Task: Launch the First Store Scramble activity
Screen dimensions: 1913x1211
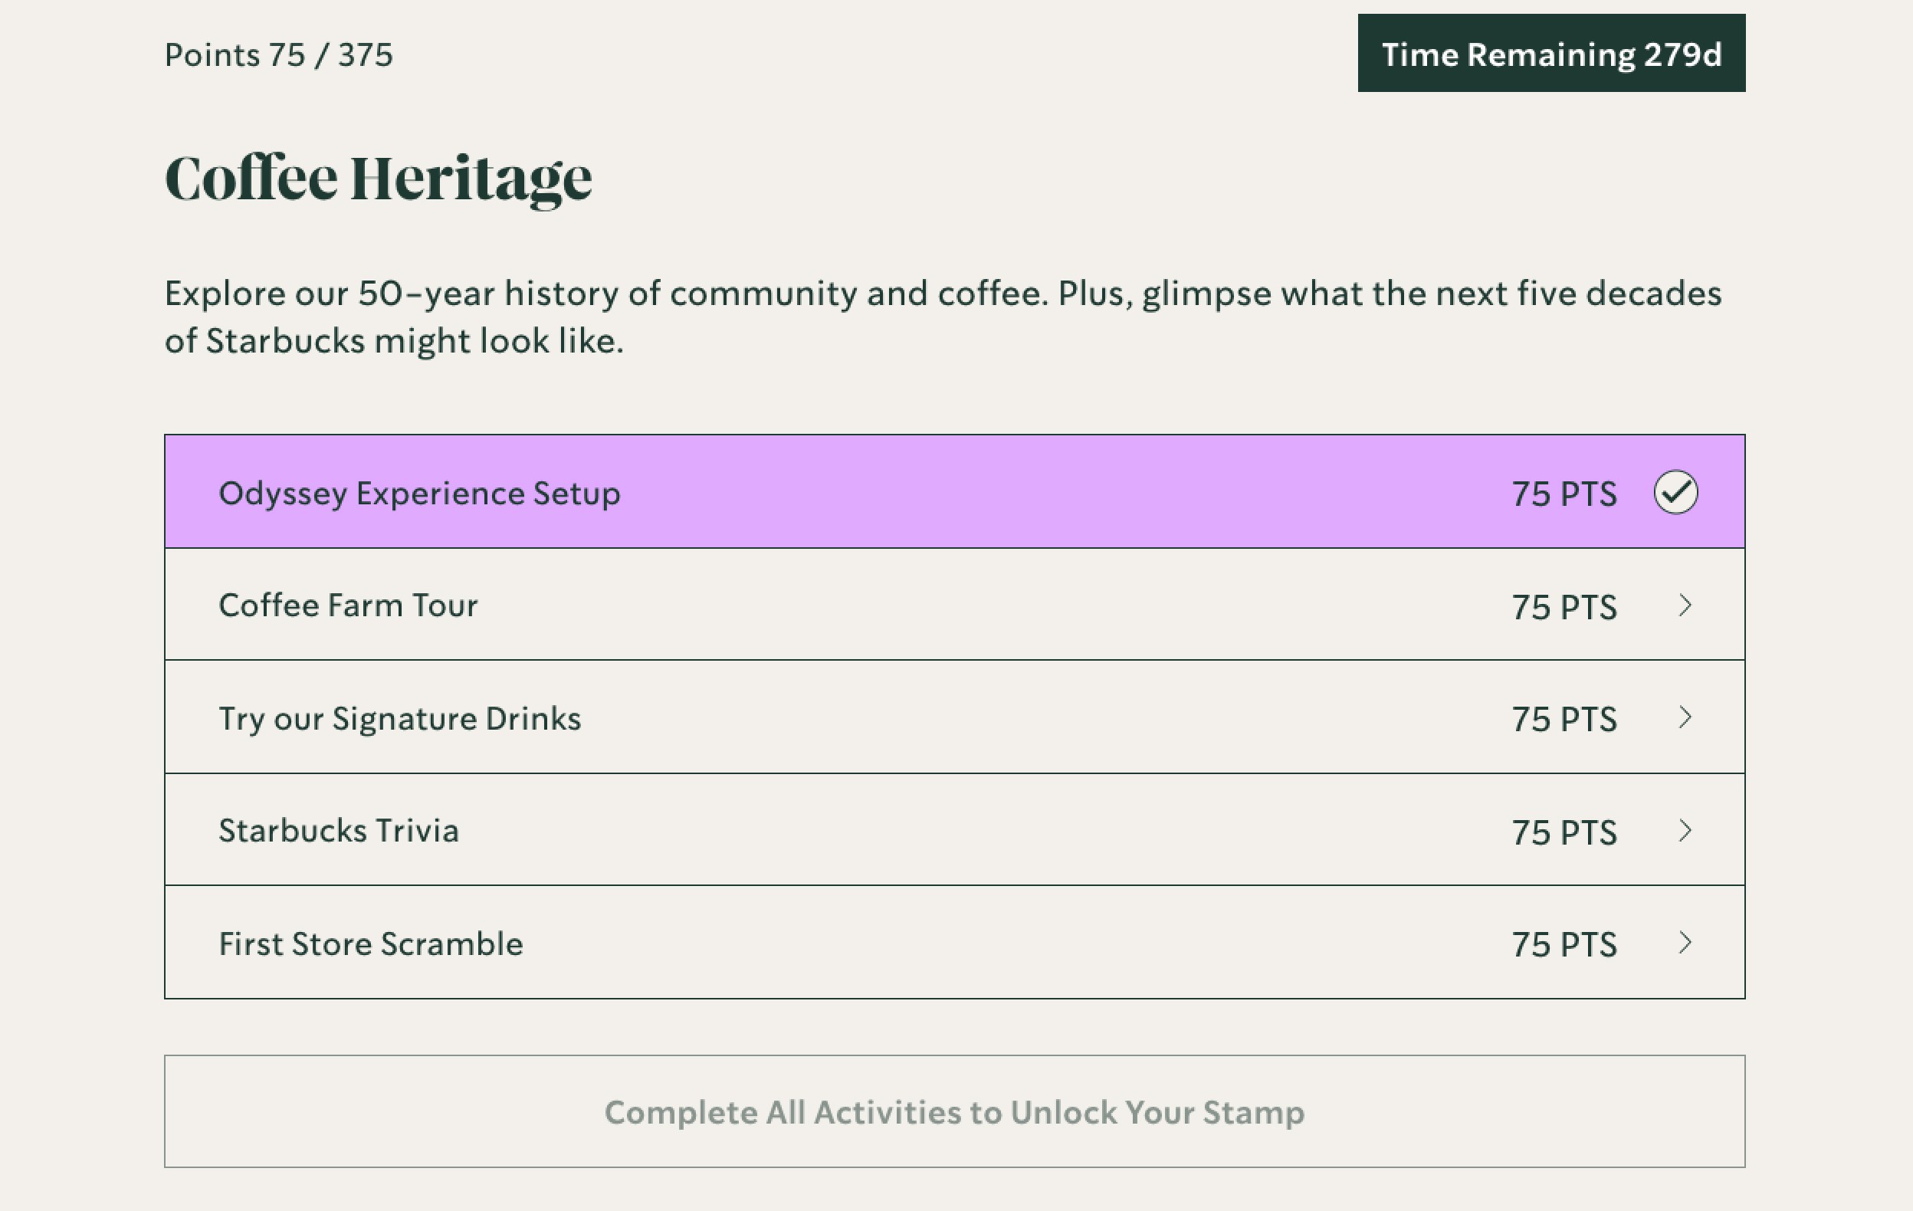Action: click(x=371, y=944)
